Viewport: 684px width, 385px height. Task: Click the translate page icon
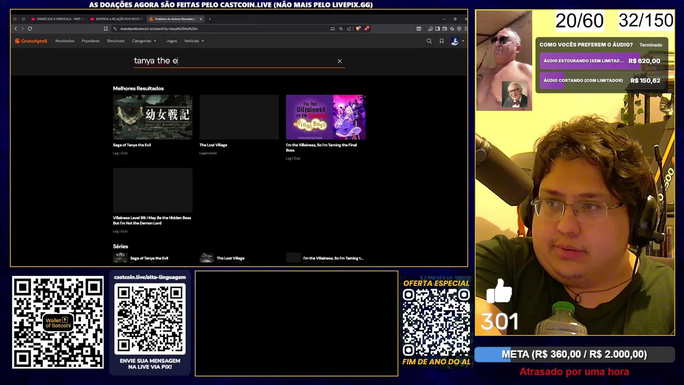[341, 28]
